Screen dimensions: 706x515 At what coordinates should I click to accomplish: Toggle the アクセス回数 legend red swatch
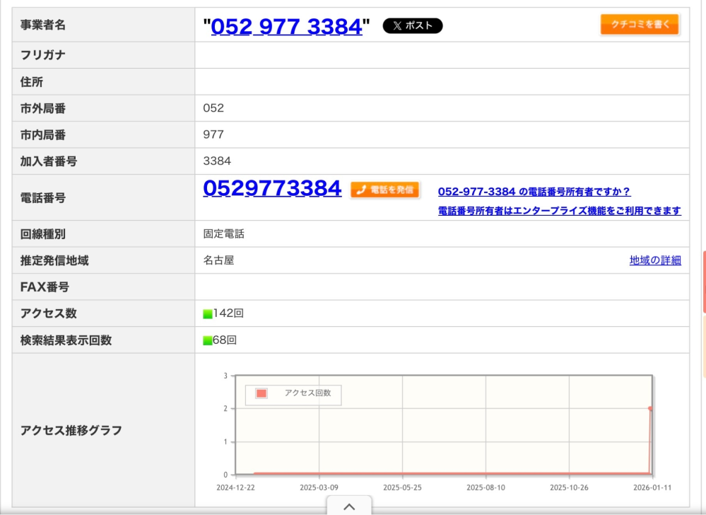point(261,393)
